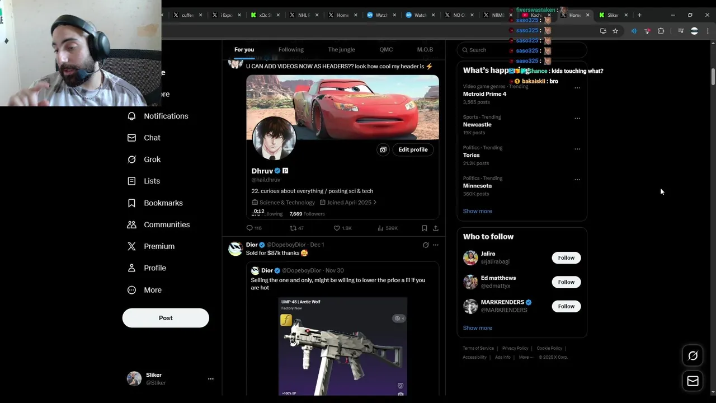Open the M.O.B tab

[x=425, y=50]
